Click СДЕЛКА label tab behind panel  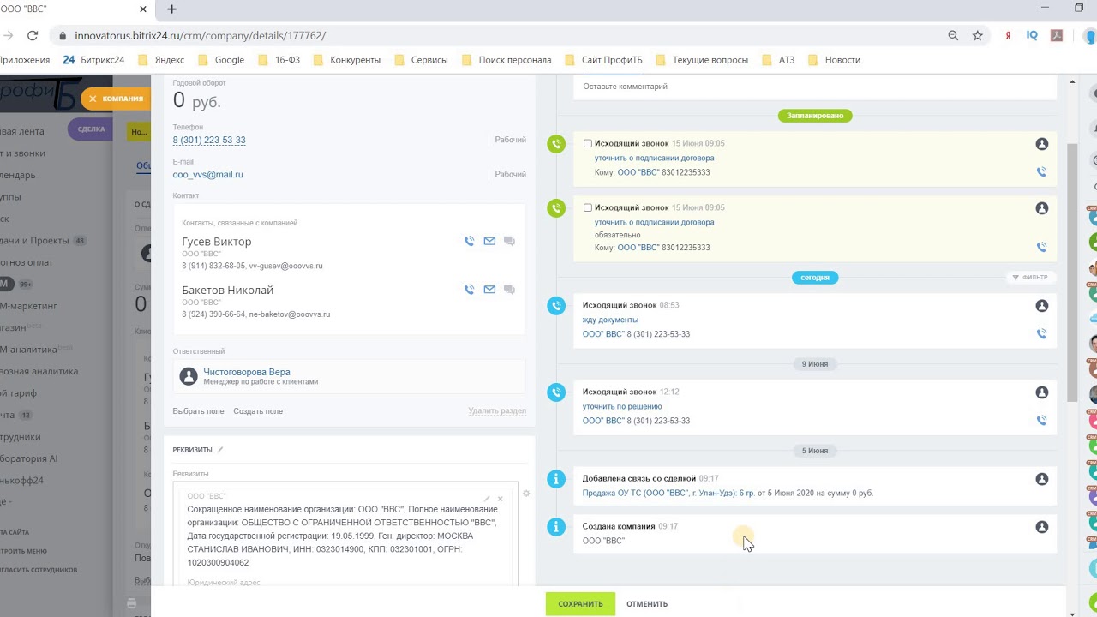point(91,129)
